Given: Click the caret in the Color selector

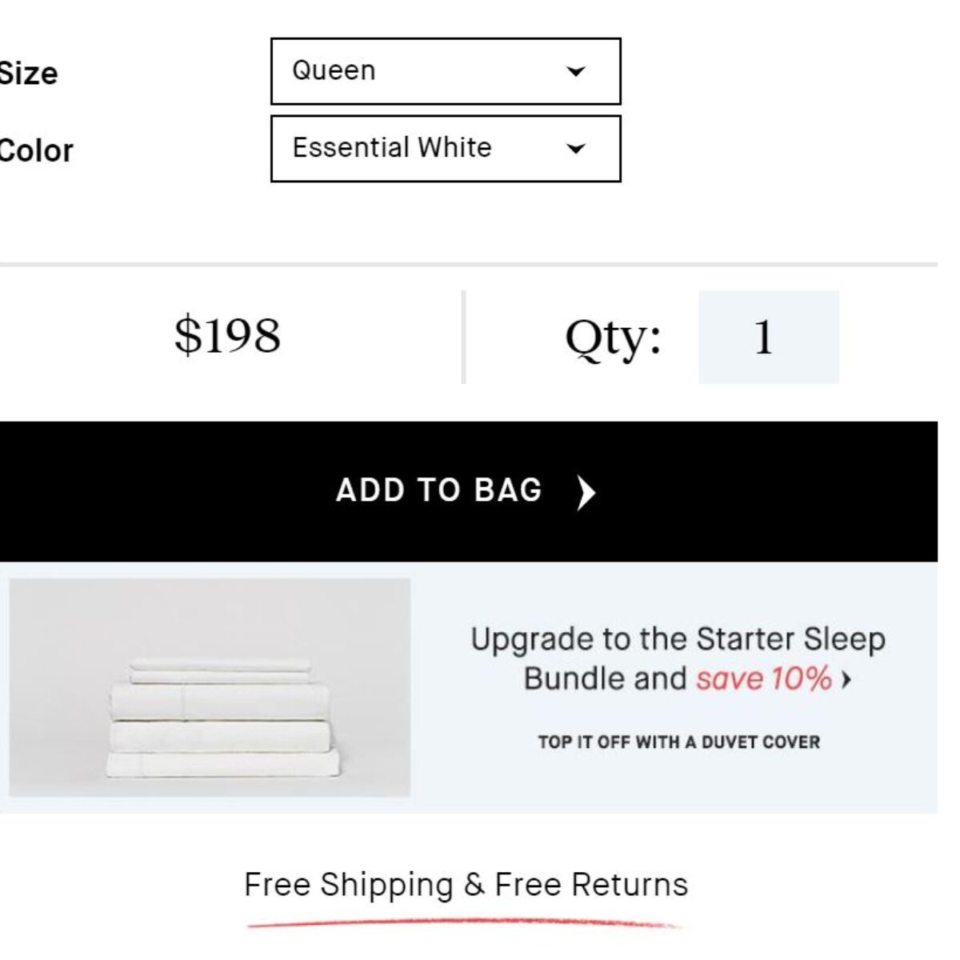Looking at the screenshot, I should point(576,149).
